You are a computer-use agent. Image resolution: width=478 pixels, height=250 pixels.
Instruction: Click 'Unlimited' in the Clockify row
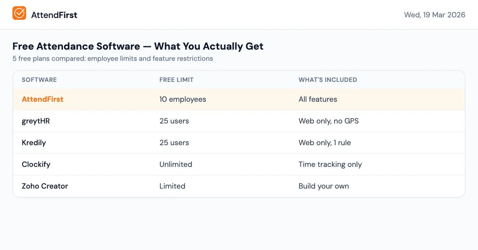pos(176,164)
